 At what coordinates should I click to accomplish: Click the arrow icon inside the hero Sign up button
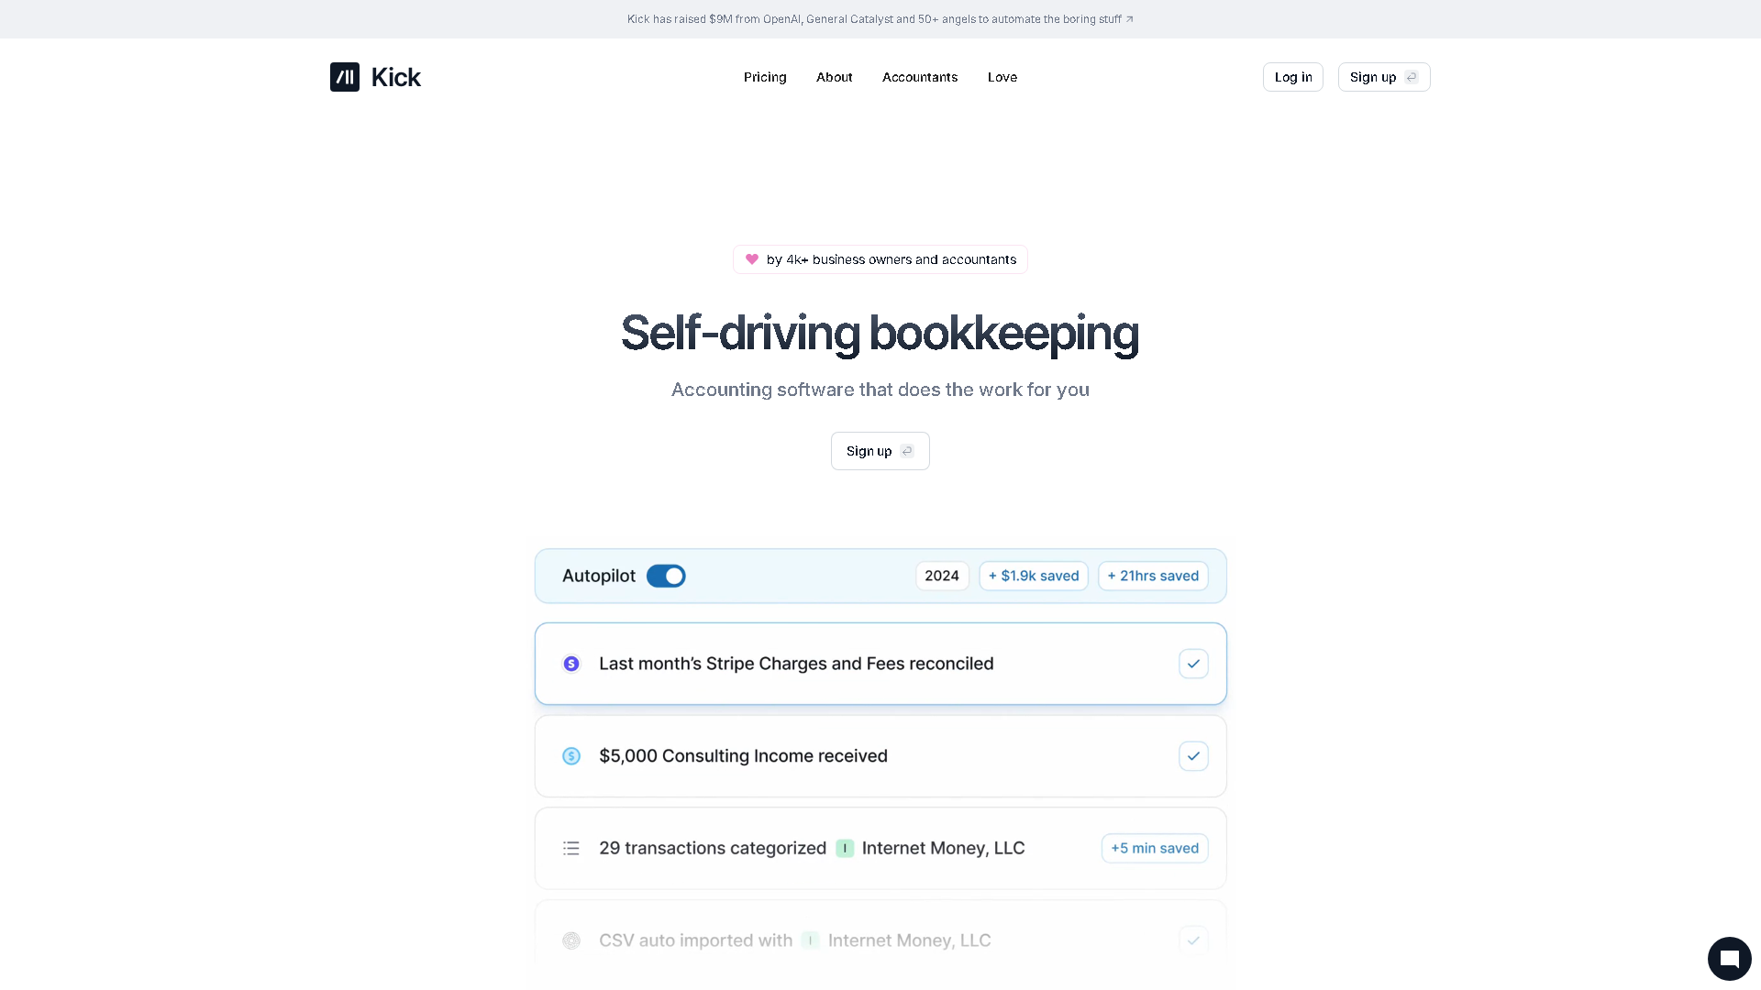[906, 451]
